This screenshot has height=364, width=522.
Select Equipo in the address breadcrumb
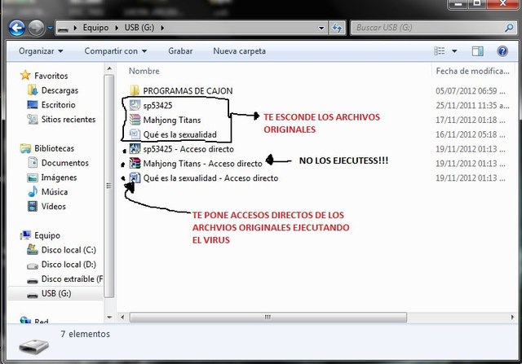coord(96,28)
